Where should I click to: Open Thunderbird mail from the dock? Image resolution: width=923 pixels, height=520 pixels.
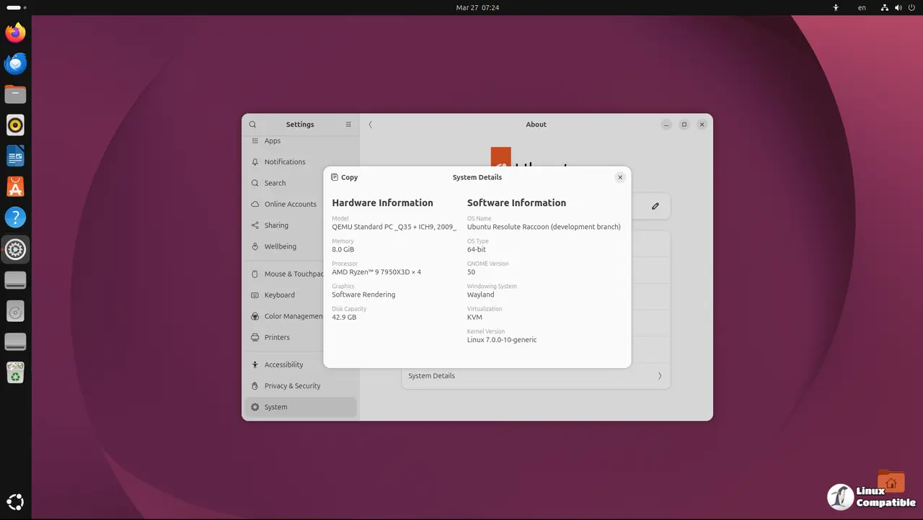pos(15,64)
